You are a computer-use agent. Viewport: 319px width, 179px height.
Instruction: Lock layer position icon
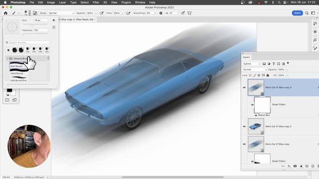tap(259, 75)
